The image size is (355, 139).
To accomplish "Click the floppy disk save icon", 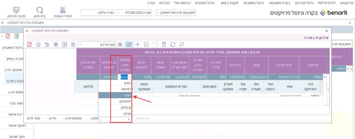I will (146, 44).
